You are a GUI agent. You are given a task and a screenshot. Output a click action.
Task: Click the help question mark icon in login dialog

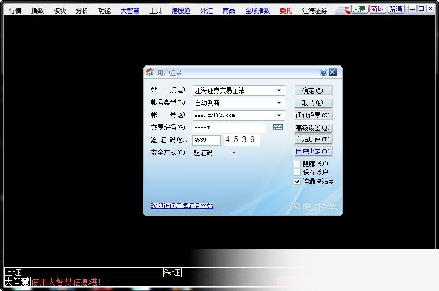(x=324, y=72)
